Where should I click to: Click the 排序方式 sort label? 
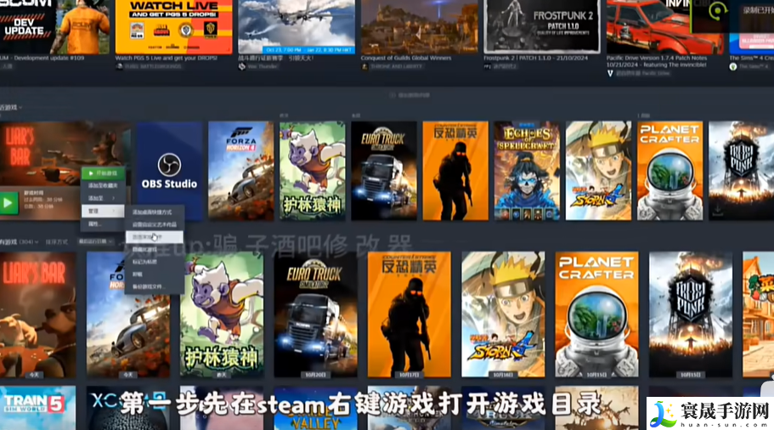pos(57,242)
